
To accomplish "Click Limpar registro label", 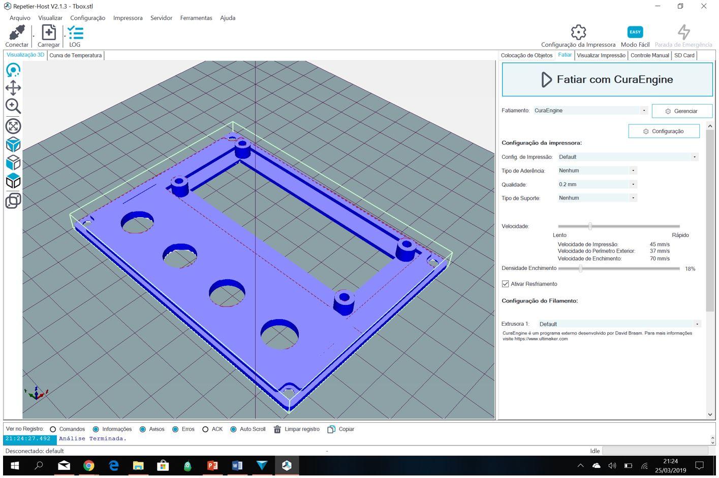I will click(302, 429).
